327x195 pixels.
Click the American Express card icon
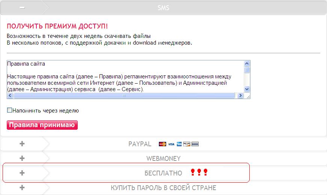point(179,144)
